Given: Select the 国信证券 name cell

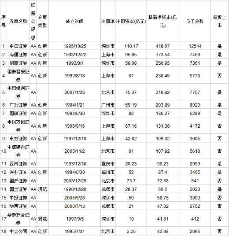Looking at the screenshot, I should click(x=18, y=113).
